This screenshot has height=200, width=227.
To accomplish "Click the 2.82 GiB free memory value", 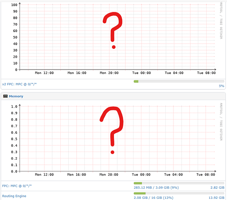I will 217,188.
